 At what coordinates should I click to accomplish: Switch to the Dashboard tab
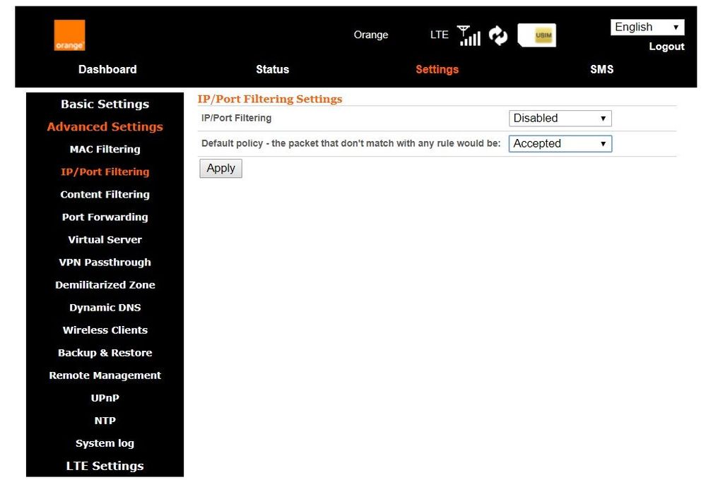[107, 69]
